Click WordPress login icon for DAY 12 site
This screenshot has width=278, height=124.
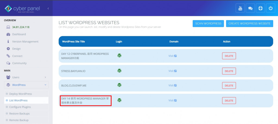click(119, 56)
